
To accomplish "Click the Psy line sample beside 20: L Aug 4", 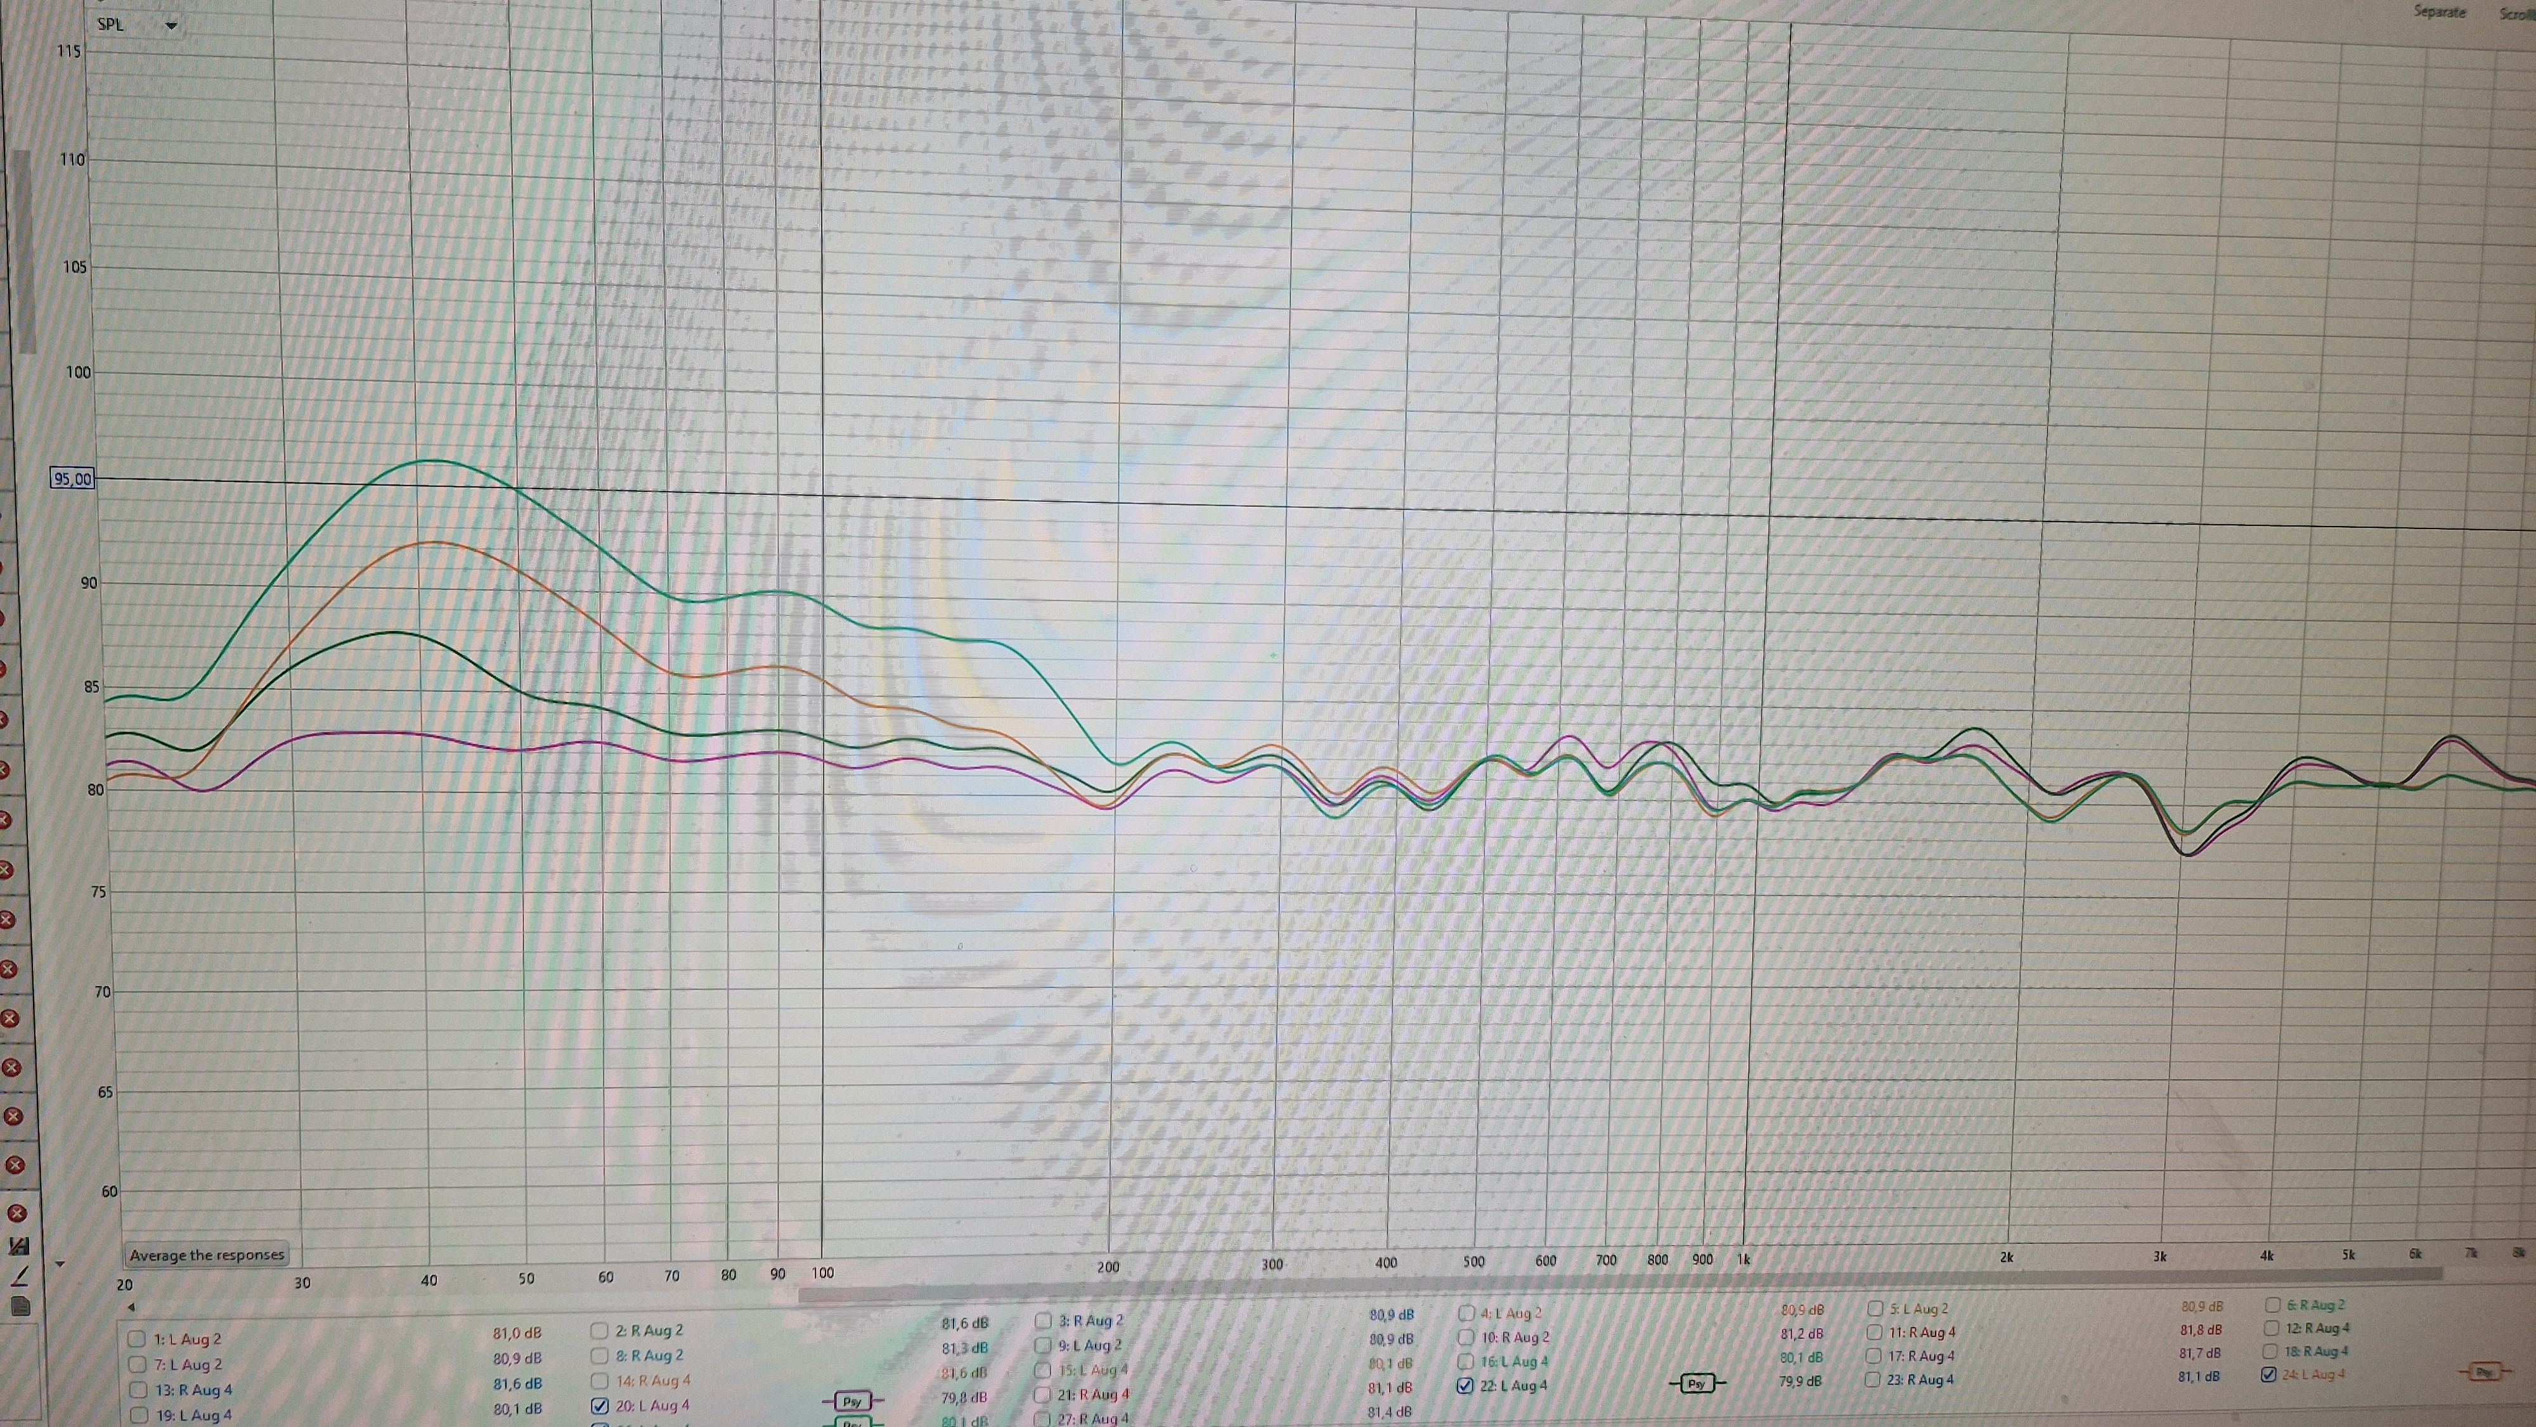I will pyautogui.click(x=853, y=1400).
